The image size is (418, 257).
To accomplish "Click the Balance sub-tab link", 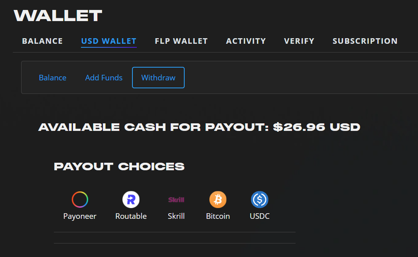I will (53, 78).
